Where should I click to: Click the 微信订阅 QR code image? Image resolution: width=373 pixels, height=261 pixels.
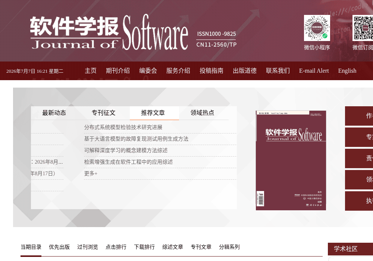[363, 28]
